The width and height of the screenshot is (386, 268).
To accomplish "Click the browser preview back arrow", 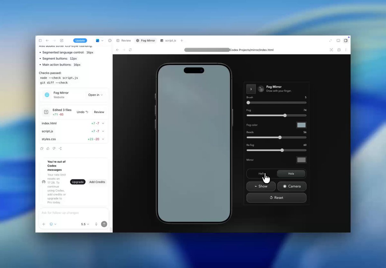I will (117, 50).
